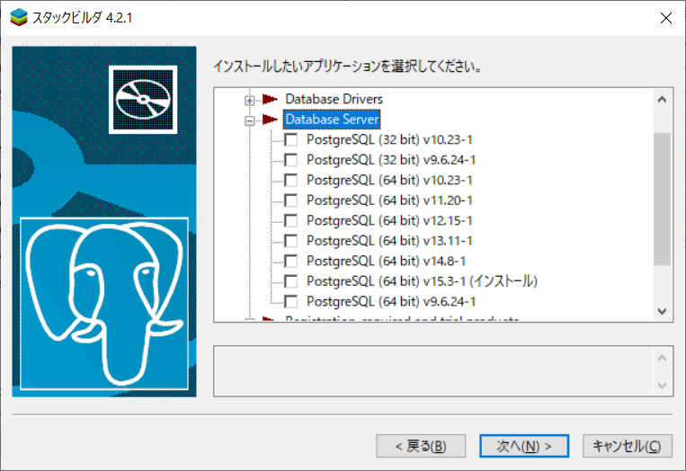Click the < 戻る(B) button
The height and width of the screenshot is (471, 686).
(x=421, y=445)
